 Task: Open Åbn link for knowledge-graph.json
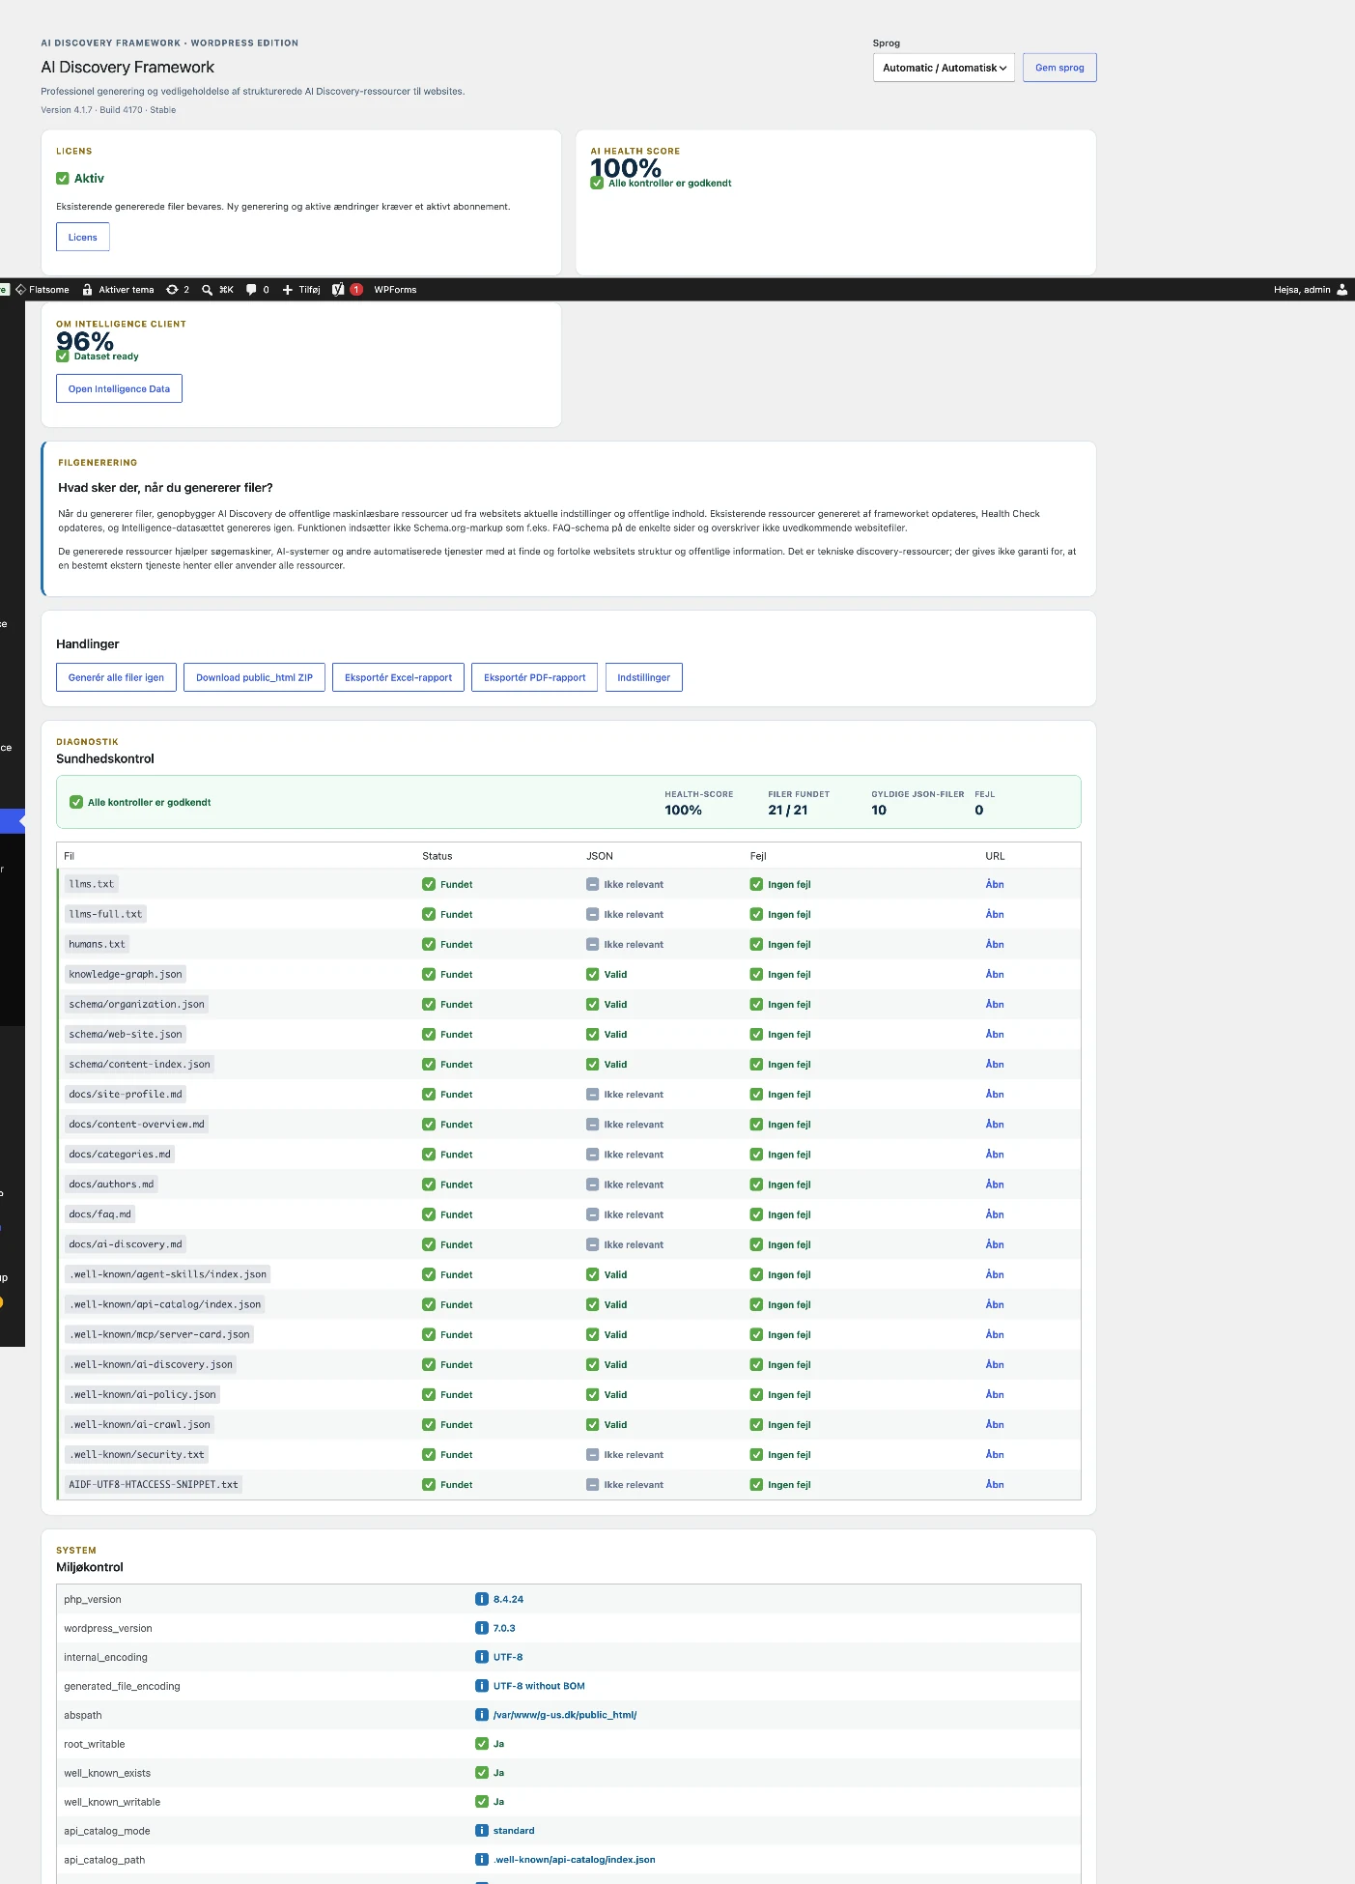(x=995, y=974)
